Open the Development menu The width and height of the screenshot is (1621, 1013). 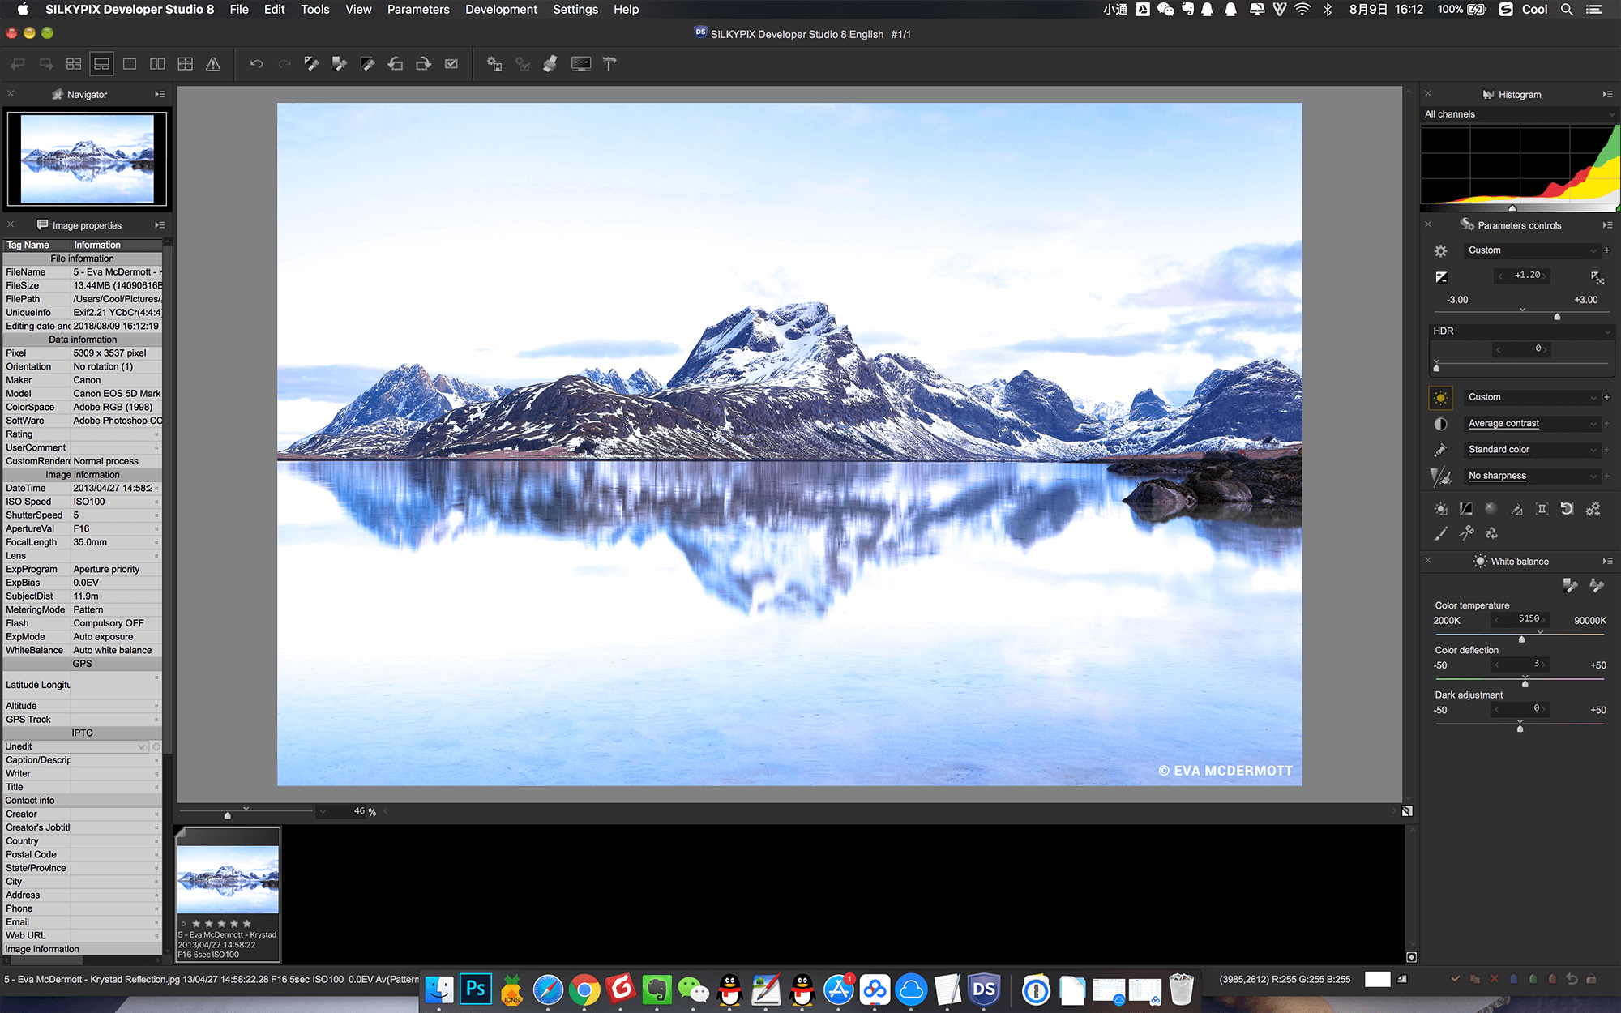click(x=501, y=10)
